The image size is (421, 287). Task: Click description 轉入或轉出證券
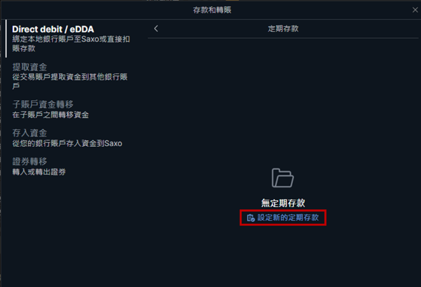click(39, 172)
